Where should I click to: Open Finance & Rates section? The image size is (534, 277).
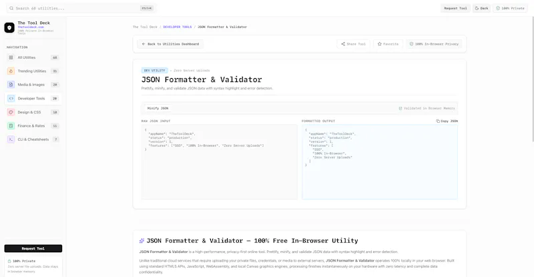coord(33,125)
